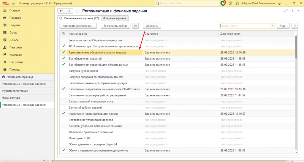Toggle checkmark of Все обновления новостей для области данных

point(64,64)
